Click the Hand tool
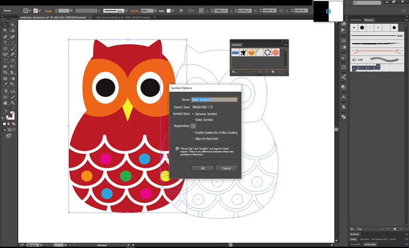This screenshot has height=248, width=409. 5,102
